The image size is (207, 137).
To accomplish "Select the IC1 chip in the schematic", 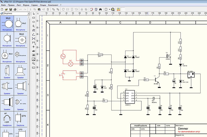I will click(130, 97).
